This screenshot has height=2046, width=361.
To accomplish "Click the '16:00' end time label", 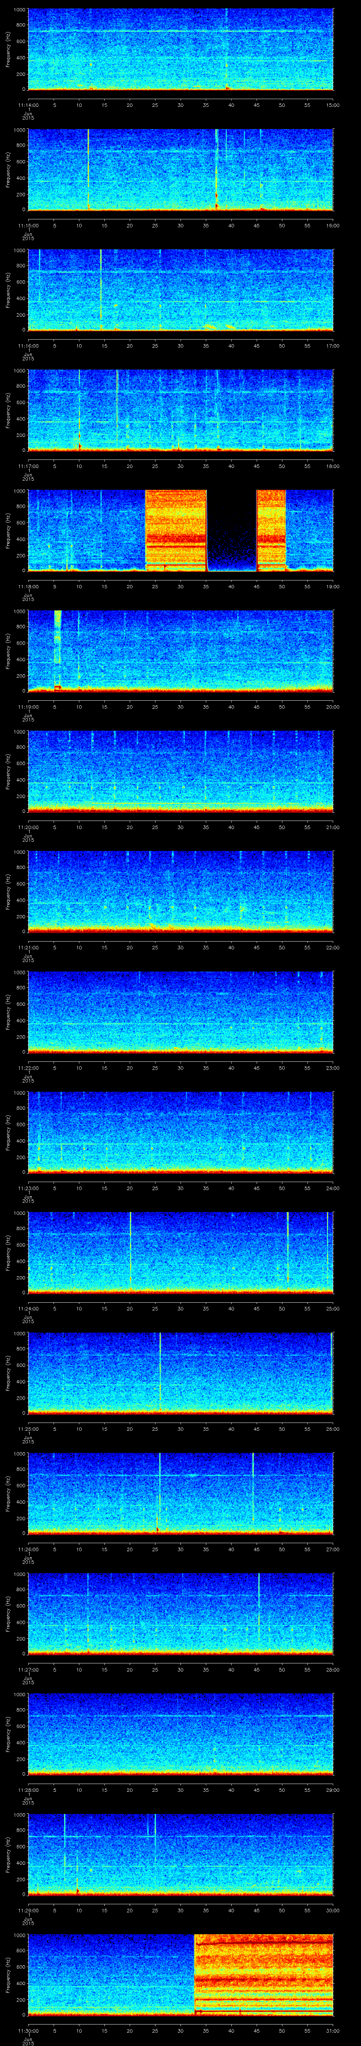I will 332,226.
